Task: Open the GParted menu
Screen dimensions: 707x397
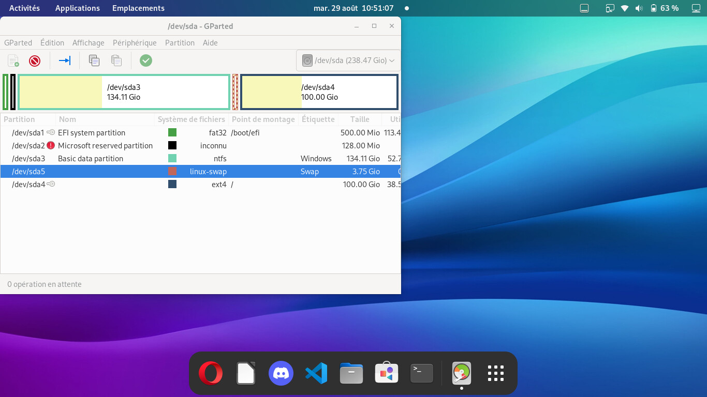Action: tap(18, 43)
